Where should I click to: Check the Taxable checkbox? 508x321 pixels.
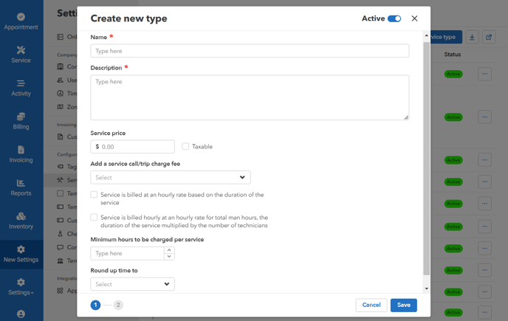(x=185, y=147)
